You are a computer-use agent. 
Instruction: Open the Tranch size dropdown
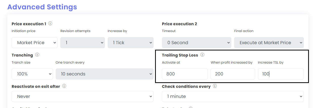pyautogui.click(x=32, y=74)
